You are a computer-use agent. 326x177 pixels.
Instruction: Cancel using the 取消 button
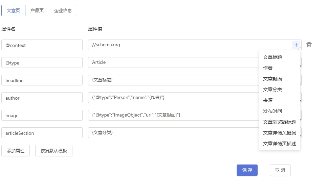tap(280, 170)
